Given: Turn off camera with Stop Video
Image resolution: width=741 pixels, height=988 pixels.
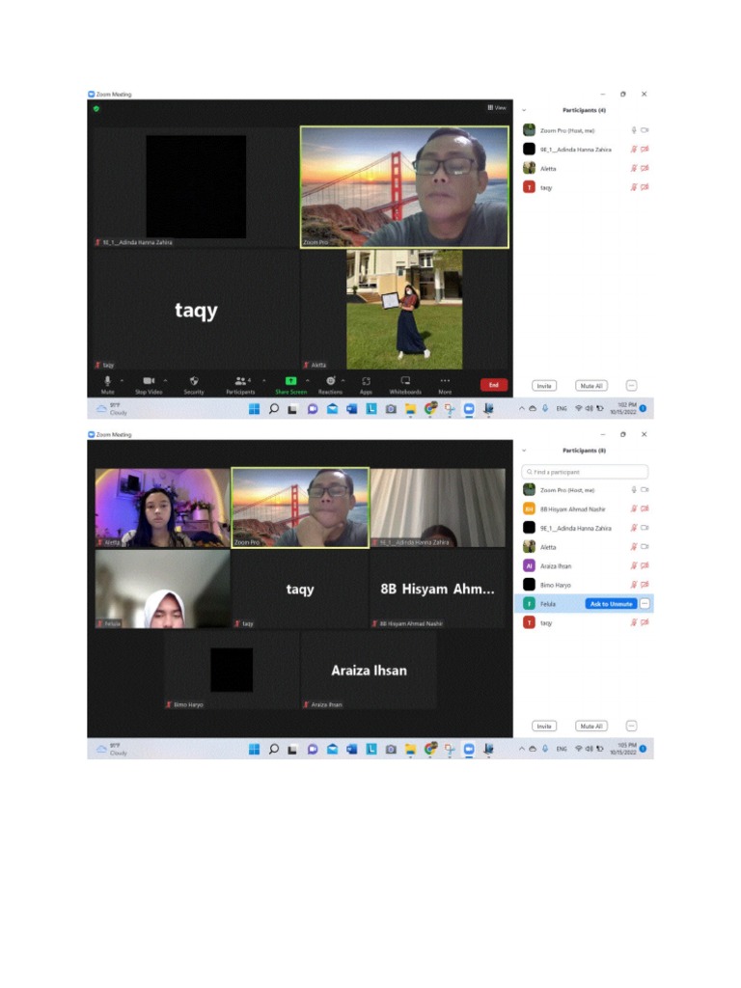Looking at the screenshot, I should coord(149,385).
